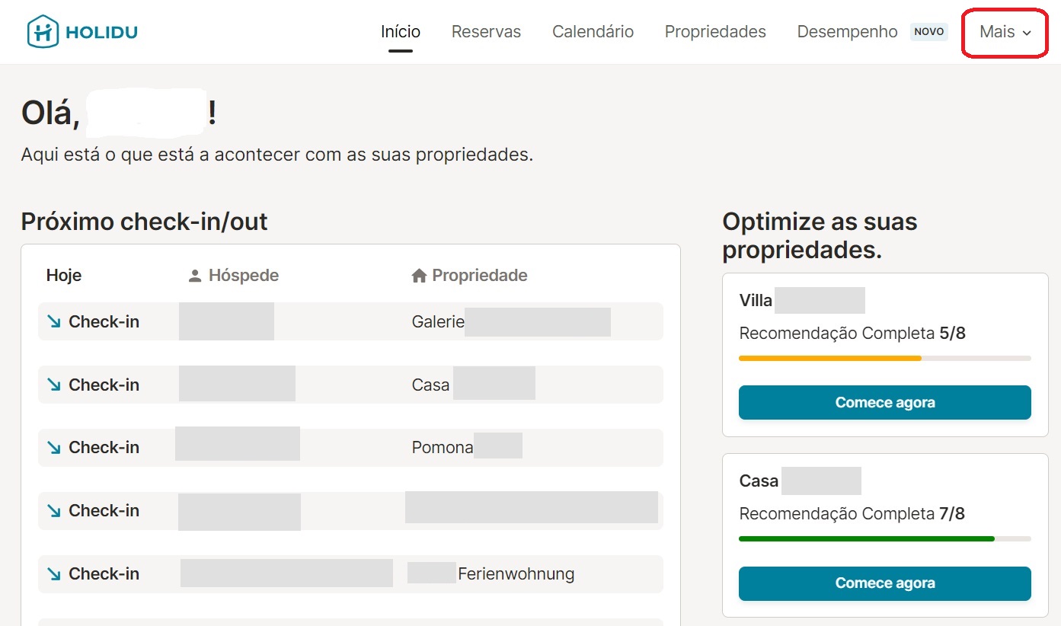Open the Desempenho tab
This screenshot has height=626, width=1061.
click(x=847, y=32)
